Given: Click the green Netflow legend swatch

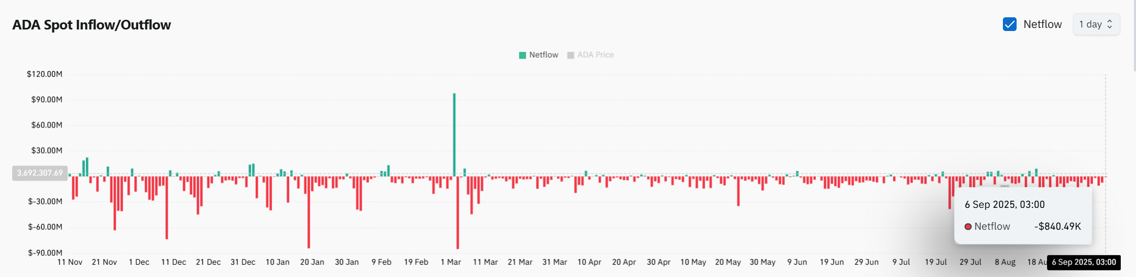Looking at the screenshot, I should tap(522, 55).
